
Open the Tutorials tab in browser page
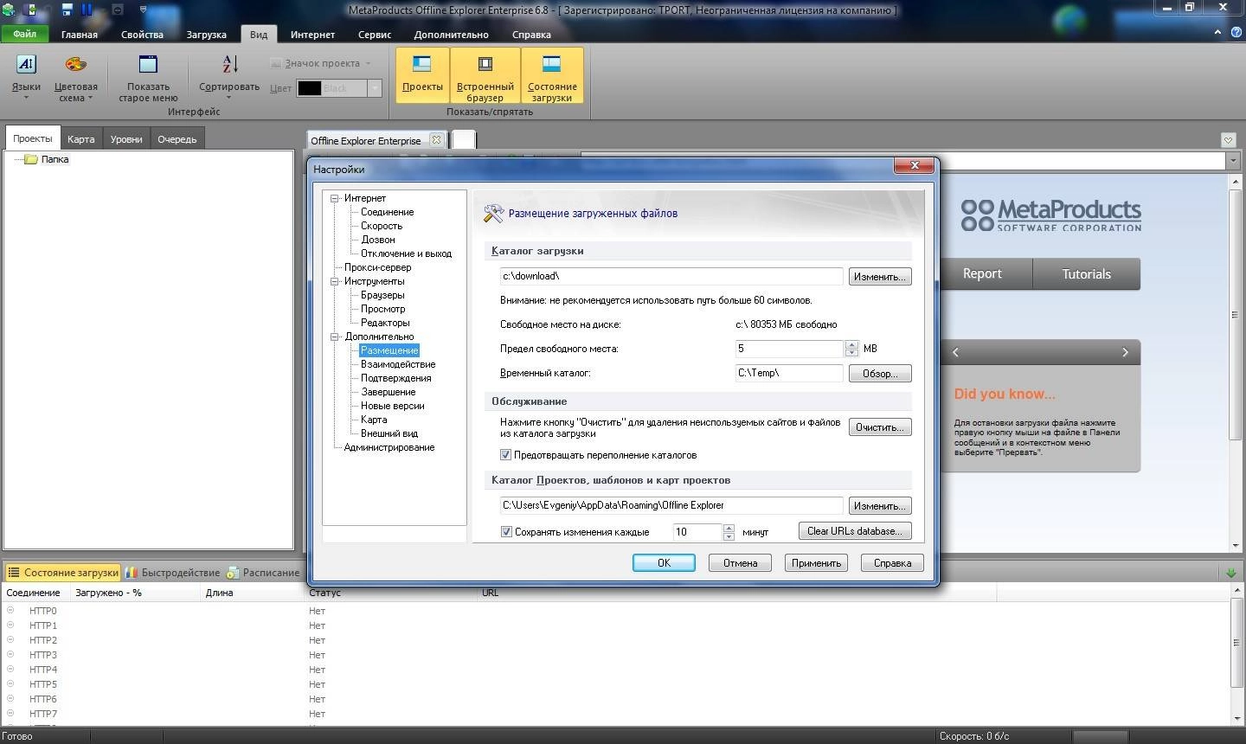pyautogui.click(x=1086, y=273)
